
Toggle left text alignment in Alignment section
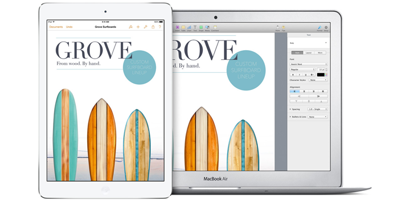coord(295,91)
